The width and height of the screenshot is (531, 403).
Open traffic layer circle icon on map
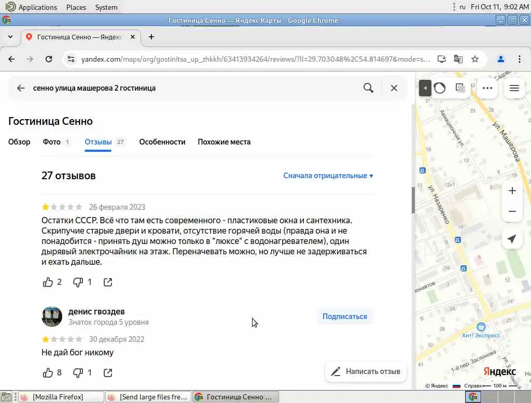pos(440,88)
